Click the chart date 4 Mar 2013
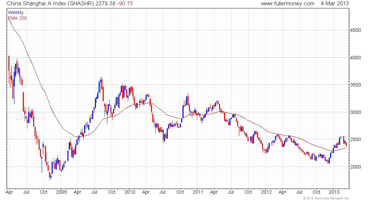The image size is (369, 201). tap(335, 4)
